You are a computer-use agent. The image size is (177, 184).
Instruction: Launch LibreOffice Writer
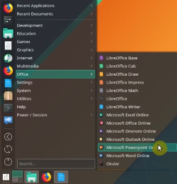[x=137, y=107]
